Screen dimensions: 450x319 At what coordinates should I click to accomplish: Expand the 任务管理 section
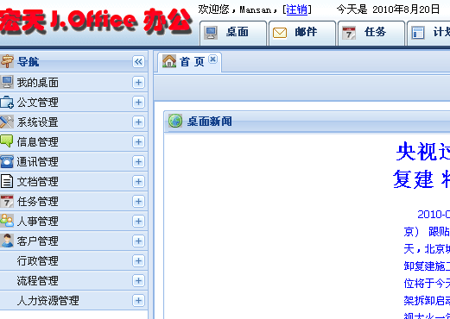[138, 201]
